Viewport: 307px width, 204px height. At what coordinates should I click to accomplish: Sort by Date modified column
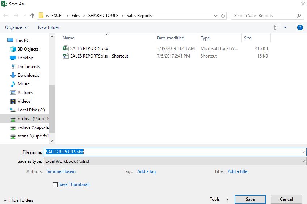point(171,38)
